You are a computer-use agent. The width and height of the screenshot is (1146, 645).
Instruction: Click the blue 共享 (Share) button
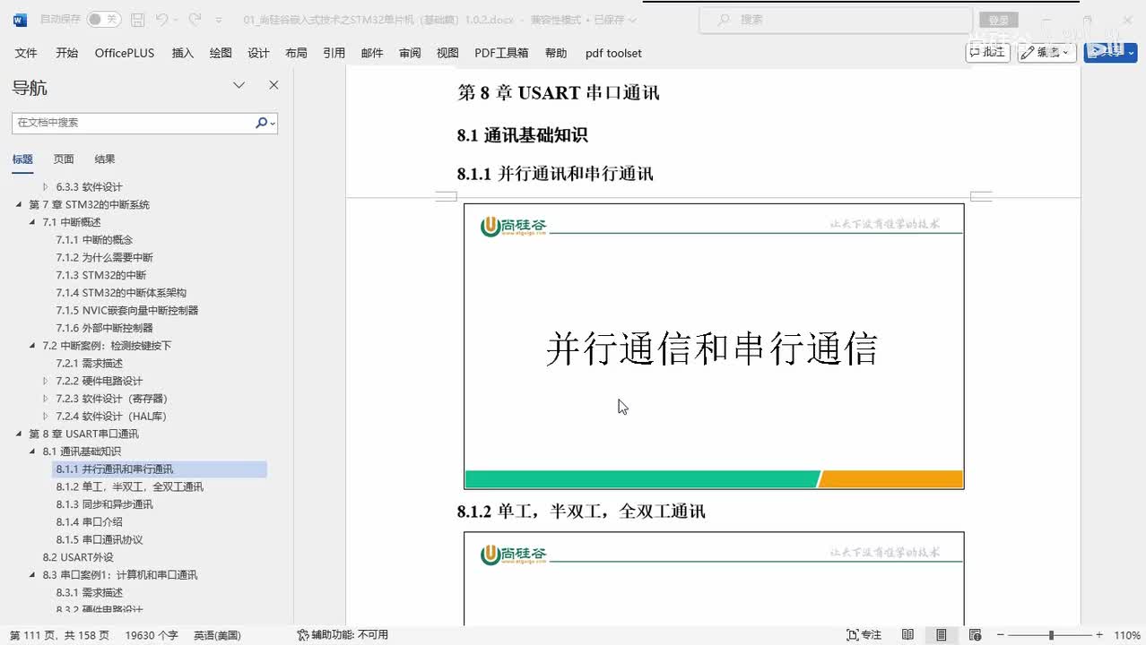pyautogui.click(x=1110, y=52)
